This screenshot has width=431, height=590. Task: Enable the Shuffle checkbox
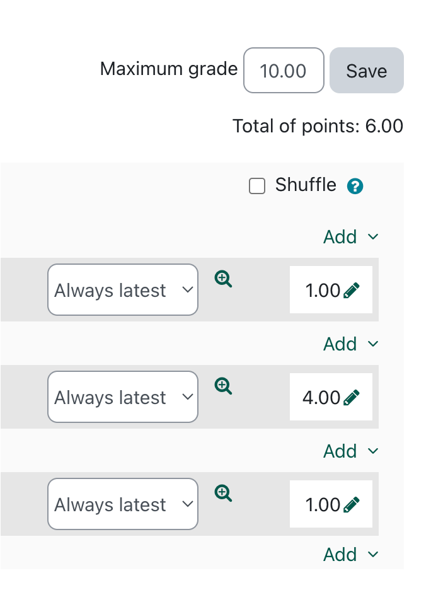(257, 185)
